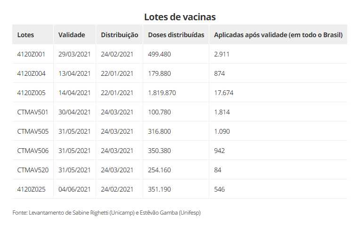
Task: Click the Lotes column header
Action: coord(25,35)
